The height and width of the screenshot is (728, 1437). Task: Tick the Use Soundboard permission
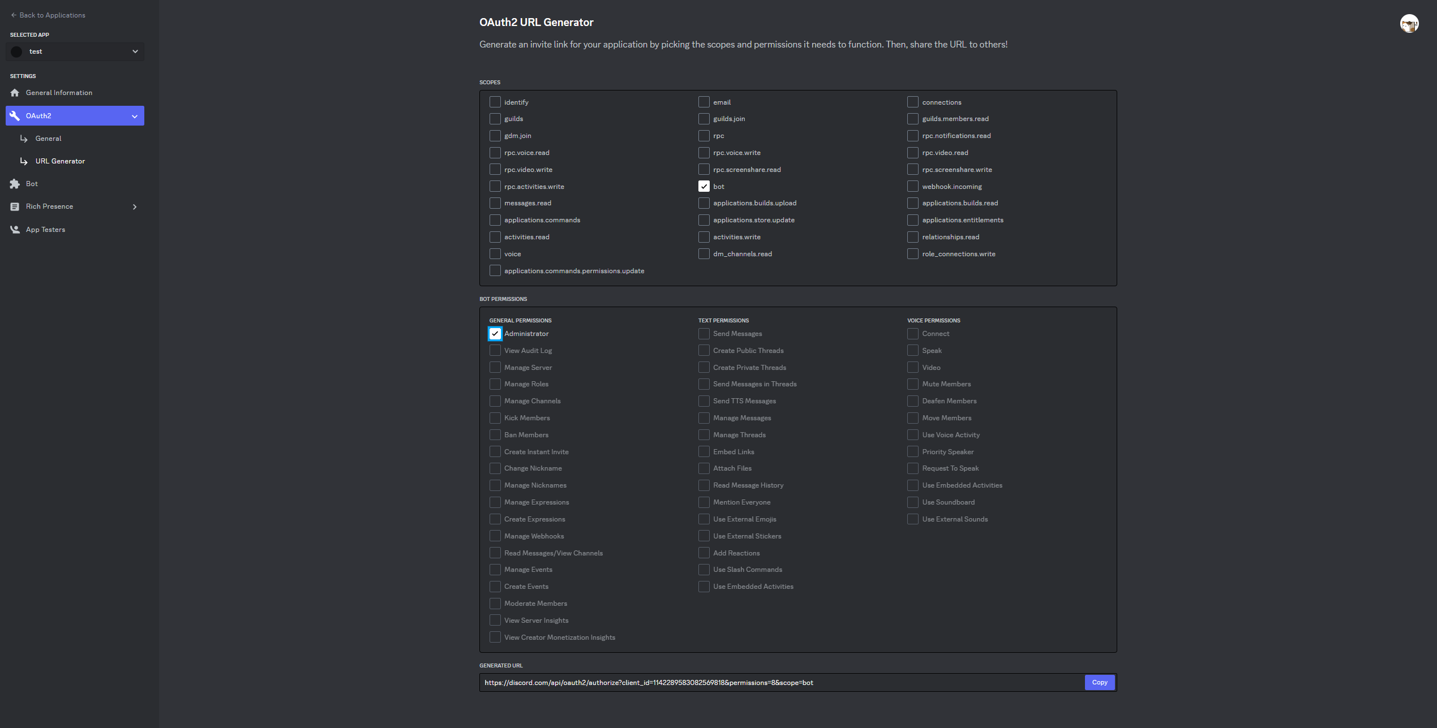coord(912,502)
